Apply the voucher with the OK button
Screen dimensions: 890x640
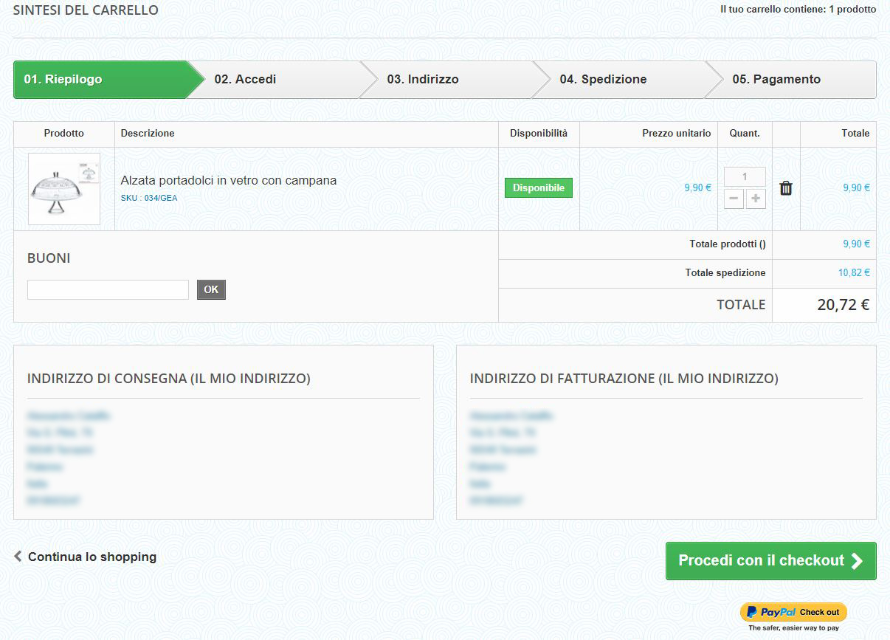[211, 289]
